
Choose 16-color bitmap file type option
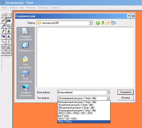tap(84, 105)
